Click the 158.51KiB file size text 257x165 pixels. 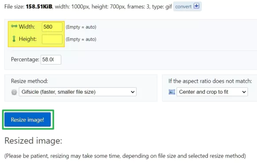point(39,7)
